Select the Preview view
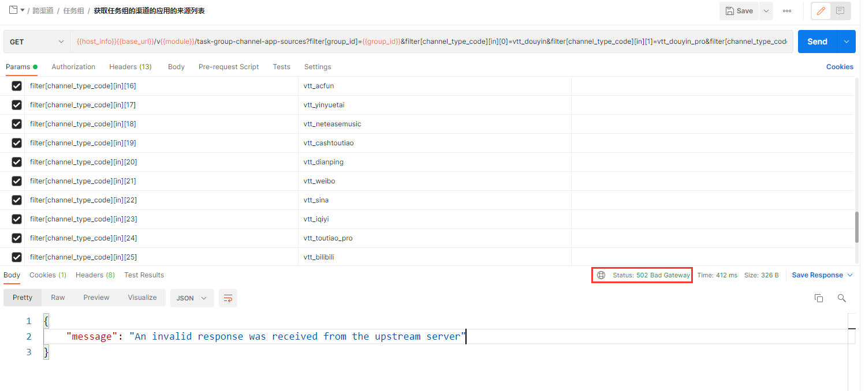The width and height of the screenshot is (865, 391). [x=96, y=298]
